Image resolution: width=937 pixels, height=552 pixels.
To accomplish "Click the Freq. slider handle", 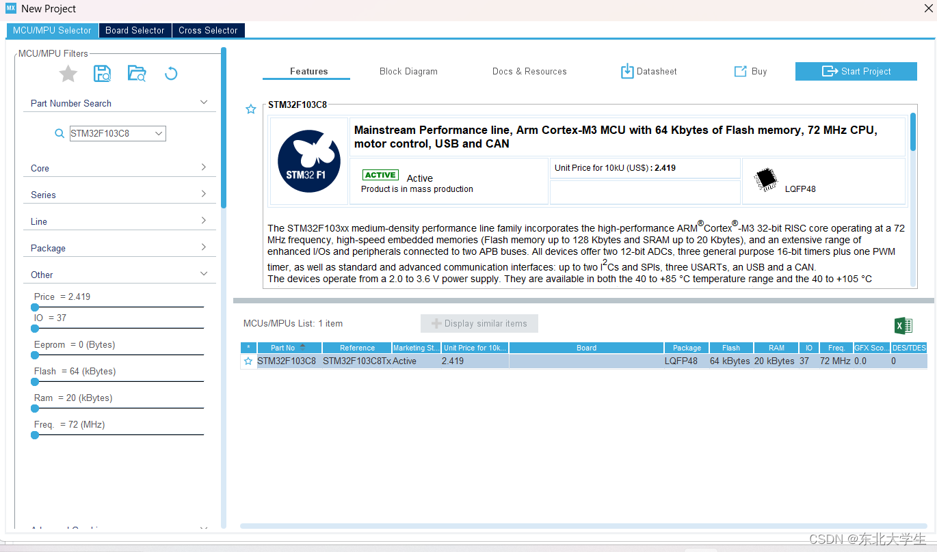I will (x=35, y=435).
